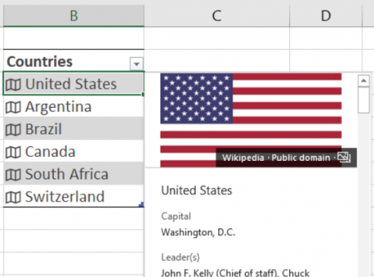Select column B header
374x277 pixels.
(74, 15)
